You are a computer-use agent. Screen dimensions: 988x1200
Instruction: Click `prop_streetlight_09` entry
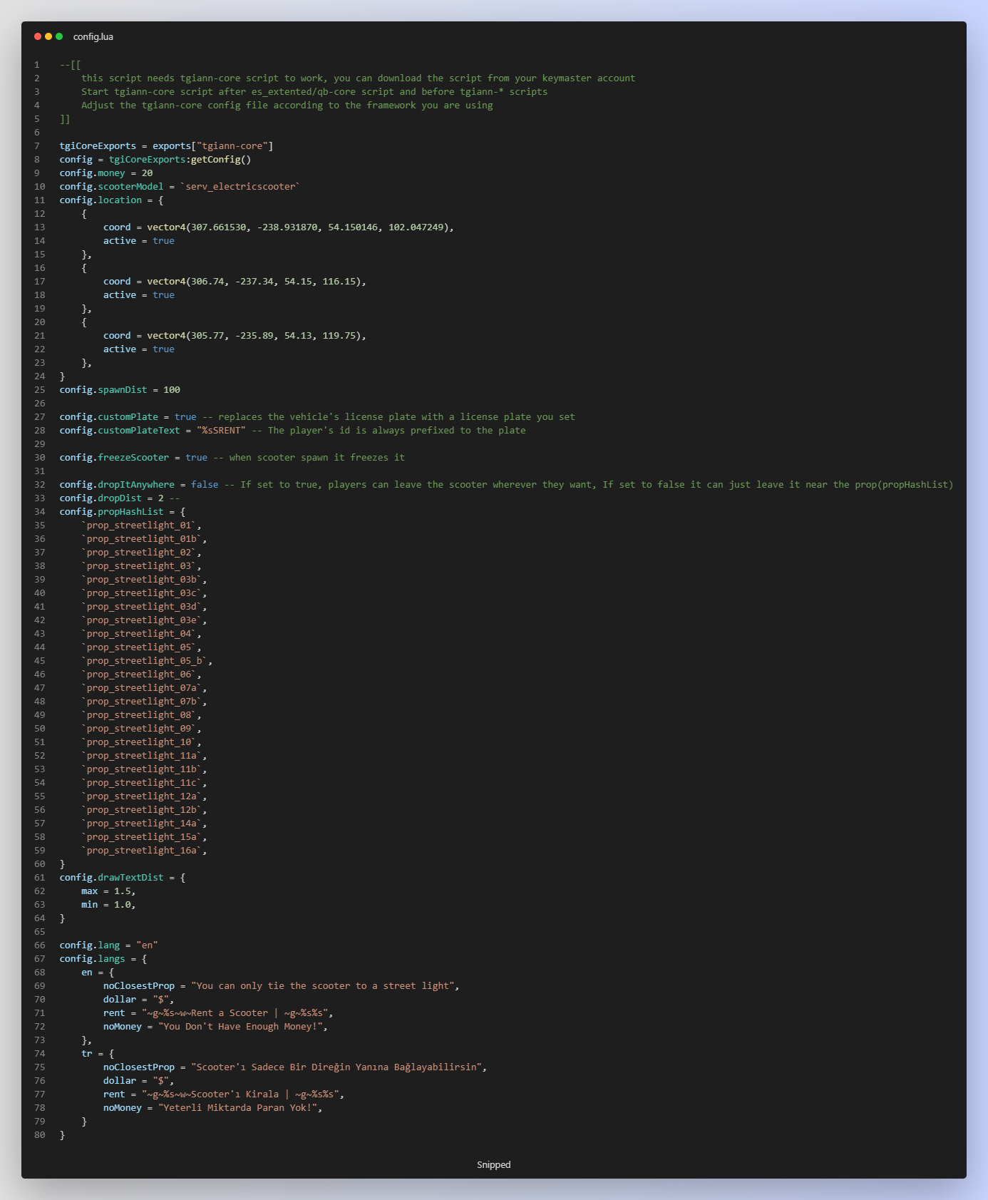(141, 729)
